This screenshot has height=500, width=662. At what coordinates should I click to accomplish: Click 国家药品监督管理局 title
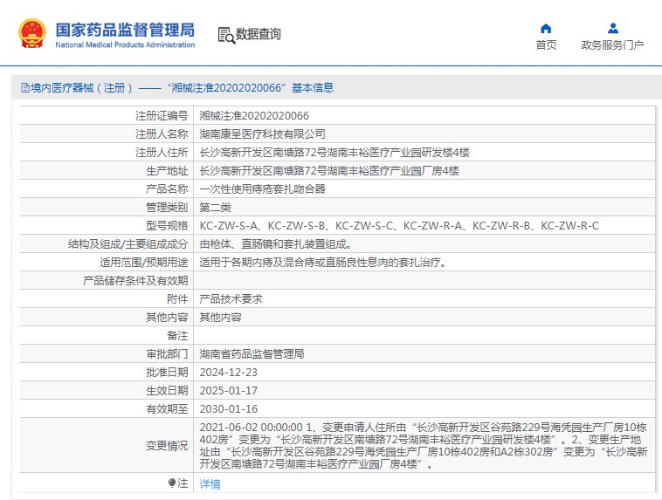point(125,30)
